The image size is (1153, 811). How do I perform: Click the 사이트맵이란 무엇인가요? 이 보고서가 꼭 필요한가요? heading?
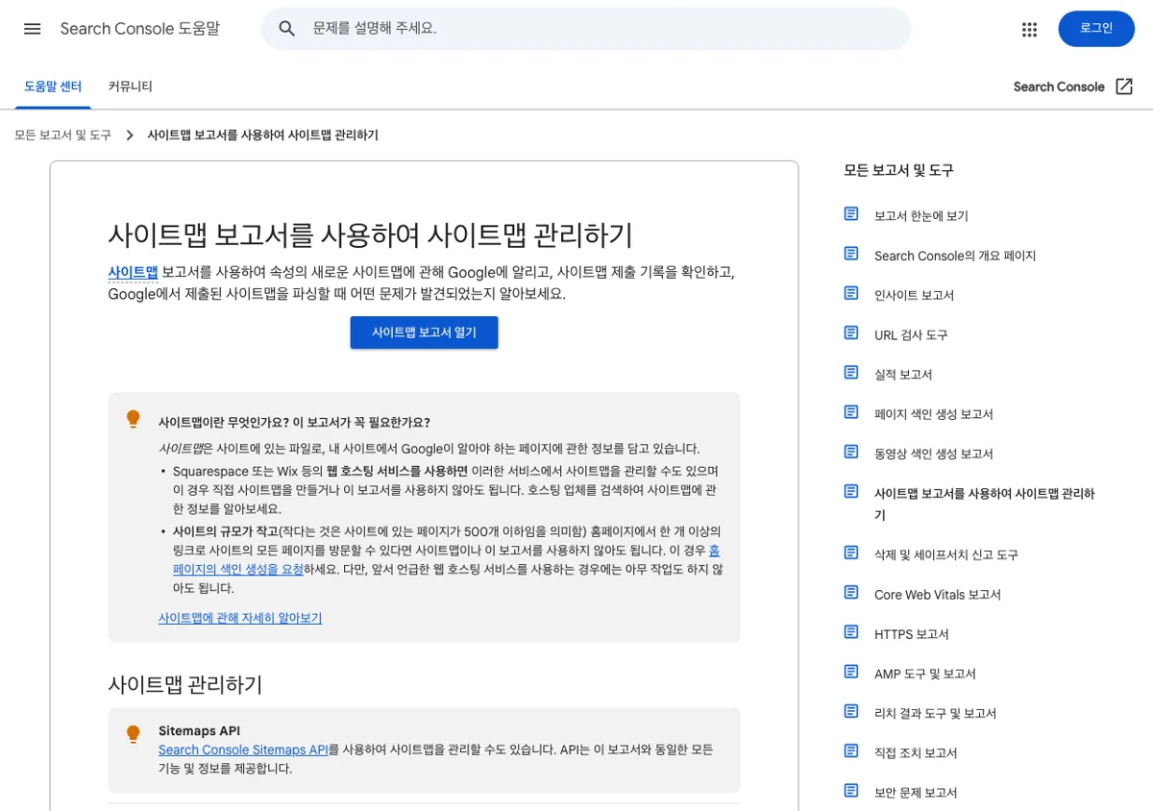(294, 423)
